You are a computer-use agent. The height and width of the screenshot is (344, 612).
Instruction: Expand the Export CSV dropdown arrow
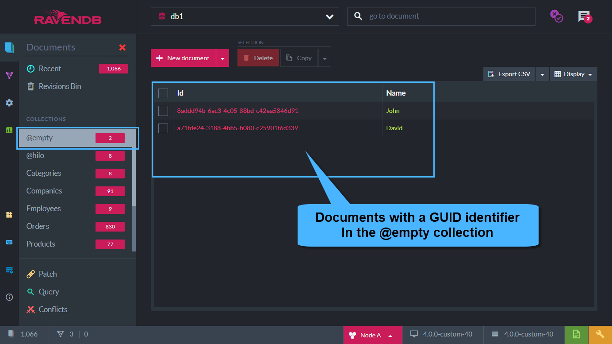[x=542, y=74]
